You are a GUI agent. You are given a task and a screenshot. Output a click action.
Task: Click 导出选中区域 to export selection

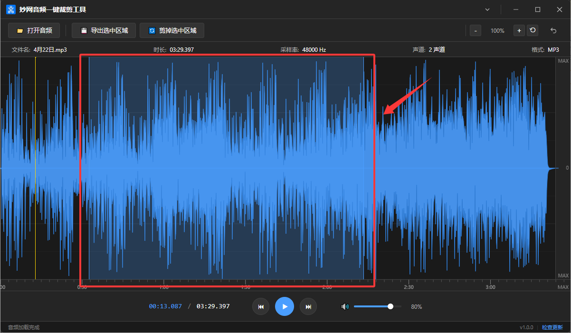click(104, 30)
